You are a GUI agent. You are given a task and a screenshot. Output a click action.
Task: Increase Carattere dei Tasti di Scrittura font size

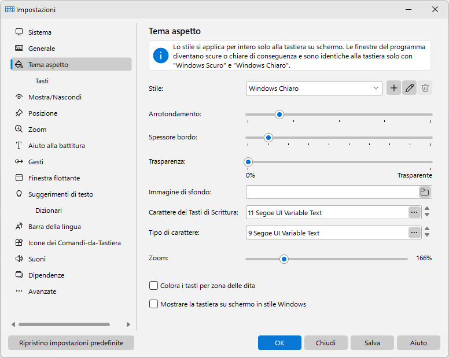[x=427, y=209]
